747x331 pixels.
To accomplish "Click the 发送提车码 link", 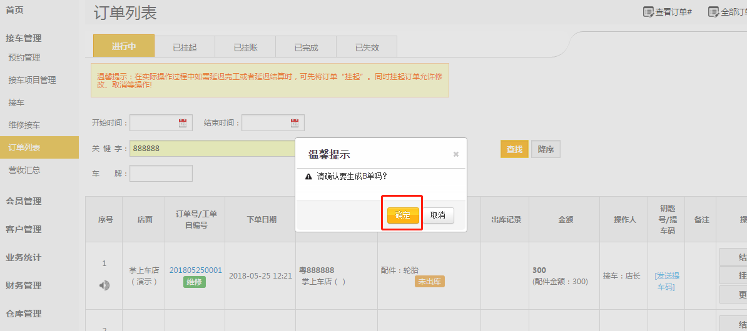I will coord(667,281).
